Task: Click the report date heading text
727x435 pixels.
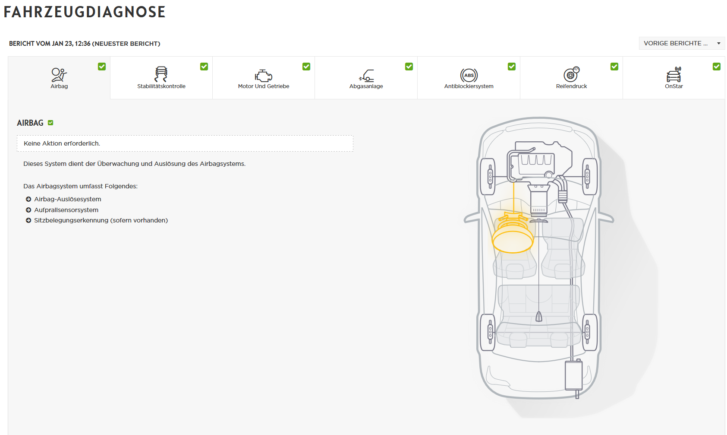Action: 85,44
